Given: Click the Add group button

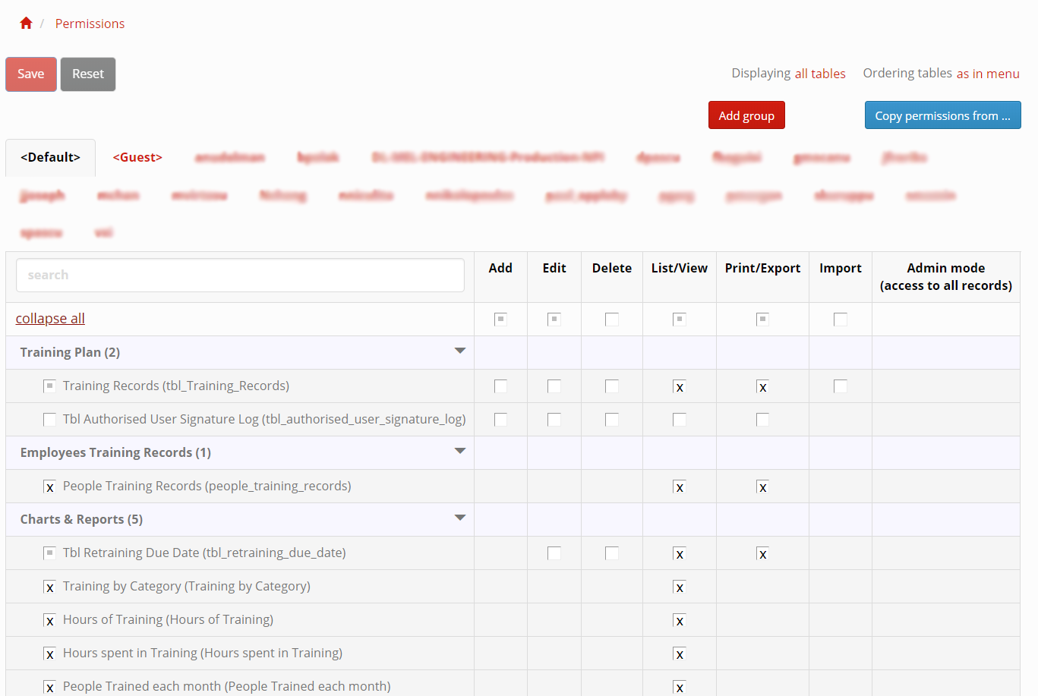Looking at the screenshot, I should 746,115.
